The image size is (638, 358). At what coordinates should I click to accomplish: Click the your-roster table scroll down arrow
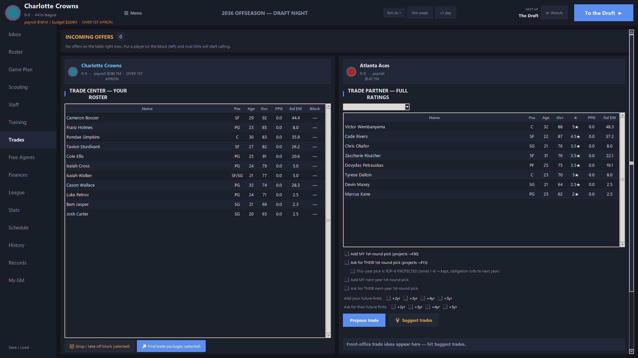328,335
